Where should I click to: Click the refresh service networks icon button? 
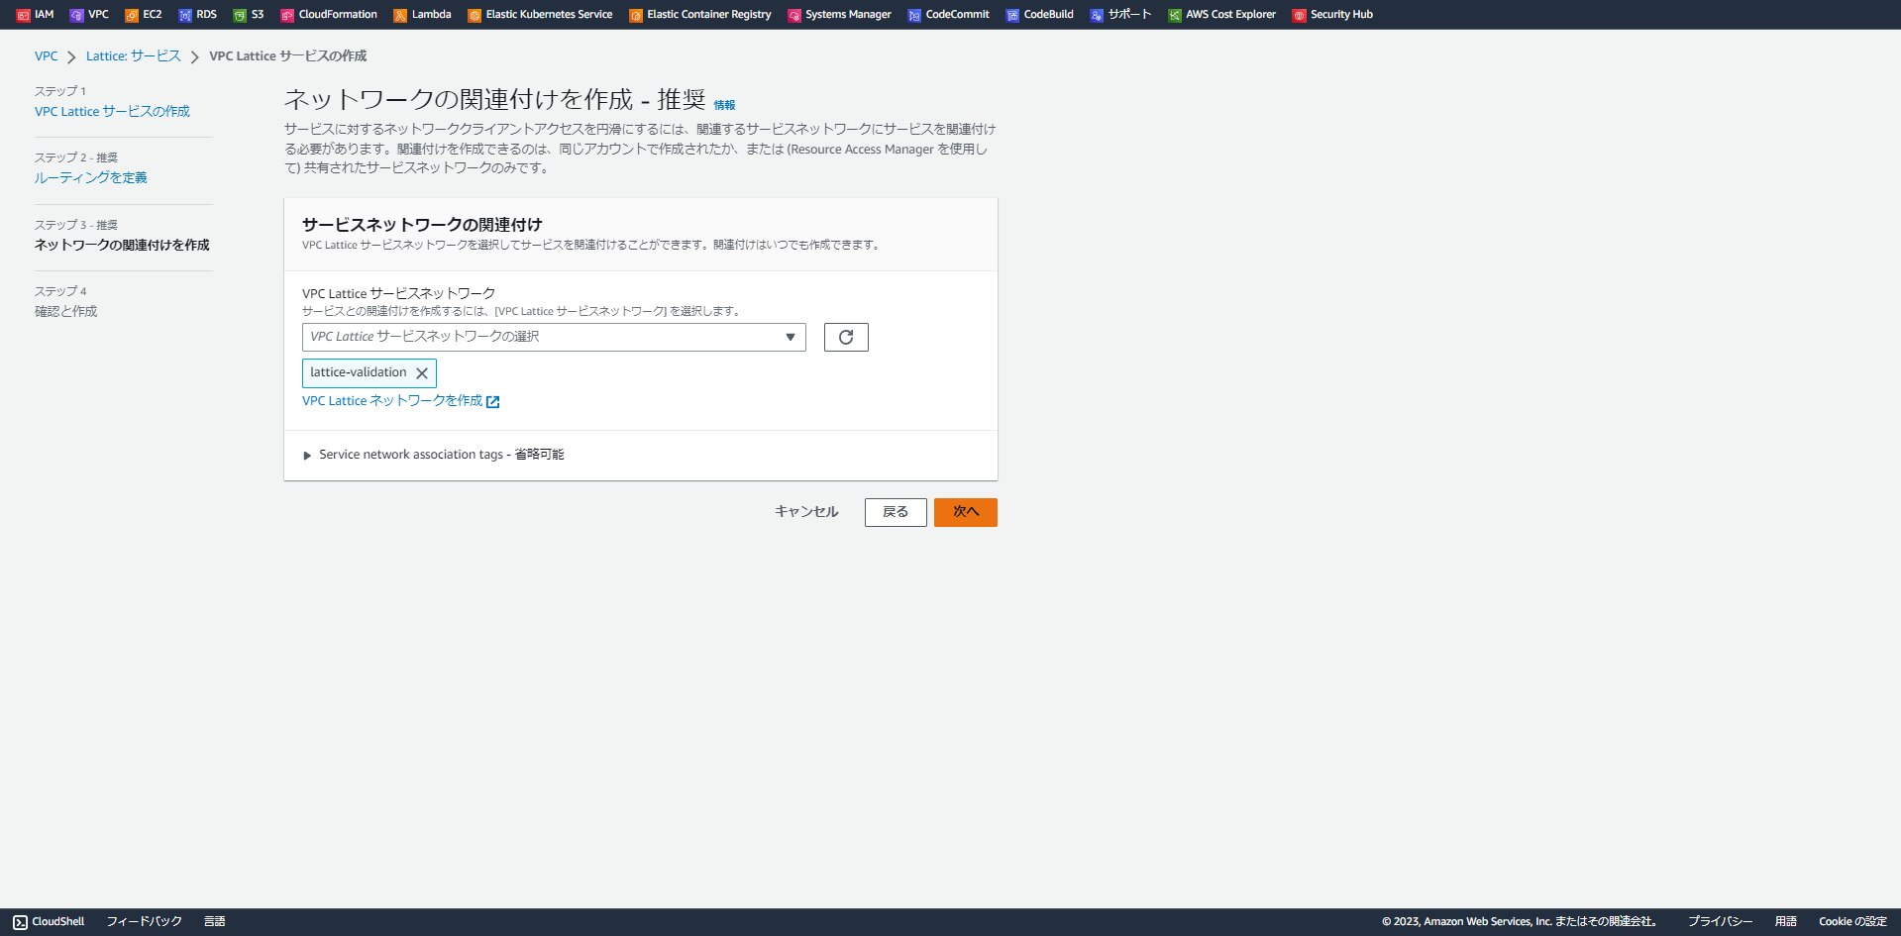tap(846, 337)
